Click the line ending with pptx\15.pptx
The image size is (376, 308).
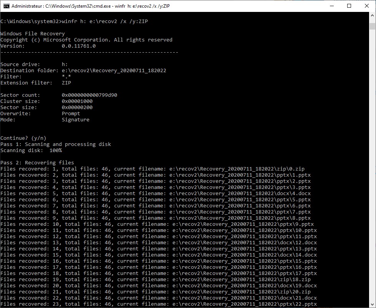(159, 261)
